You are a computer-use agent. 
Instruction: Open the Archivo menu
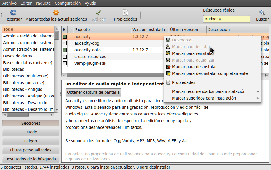point(9,3)
